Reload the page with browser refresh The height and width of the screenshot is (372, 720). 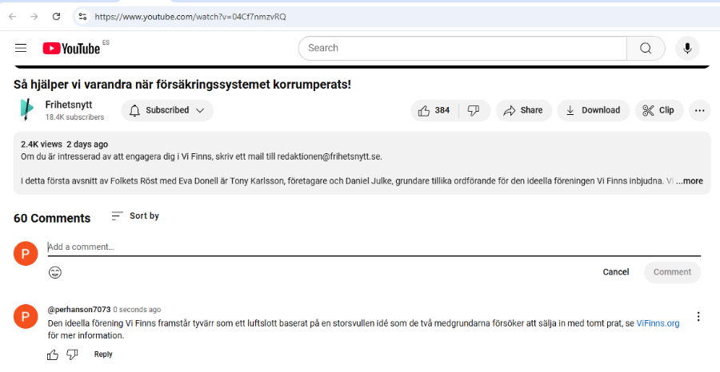56,16
